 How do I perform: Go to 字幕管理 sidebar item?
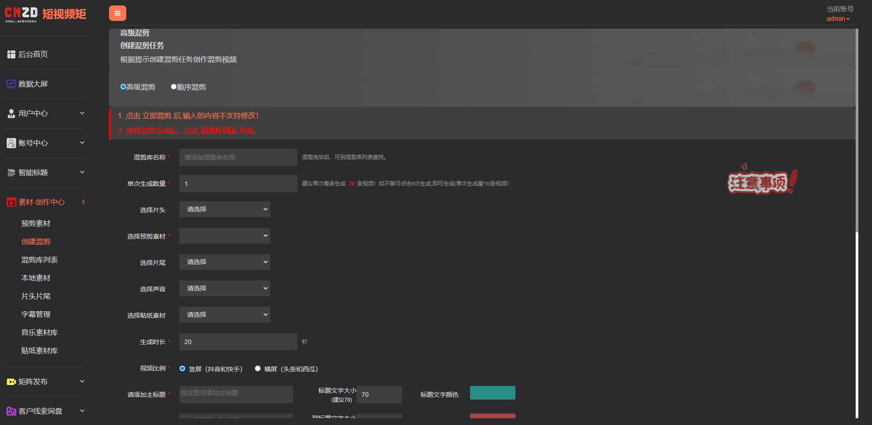pos(36,315)
